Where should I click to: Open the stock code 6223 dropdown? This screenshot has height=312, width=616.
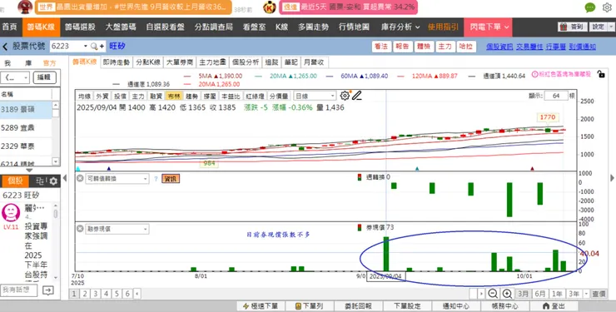coord(86,47)
